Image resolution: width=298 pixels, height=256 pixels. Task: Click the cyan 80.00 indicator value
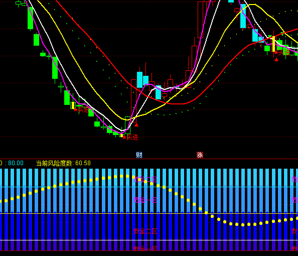[x=16, y=163]
